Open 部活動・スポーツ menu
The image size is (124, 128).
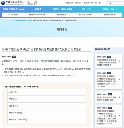click(110, 9)
